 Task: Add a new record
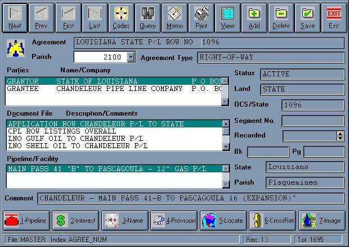coord(254,17)
